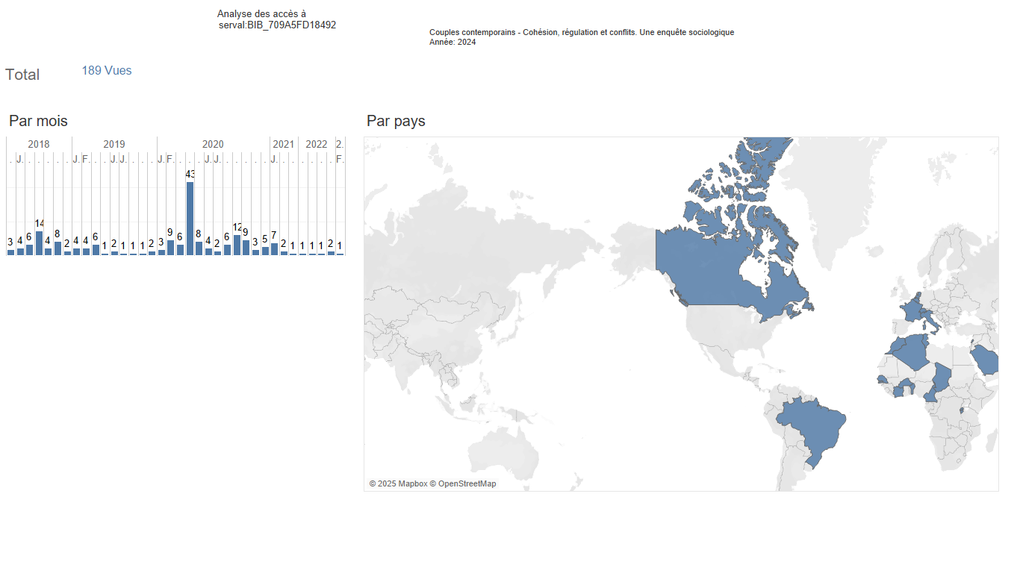Click the Couples contemporains document title
1020x573 pixels.
pyautogui.click(x=582, y=32)
